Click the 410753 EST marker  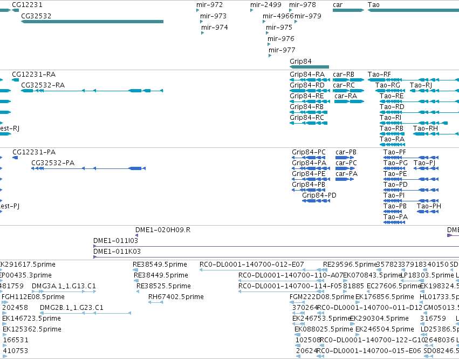click(5, 357)
